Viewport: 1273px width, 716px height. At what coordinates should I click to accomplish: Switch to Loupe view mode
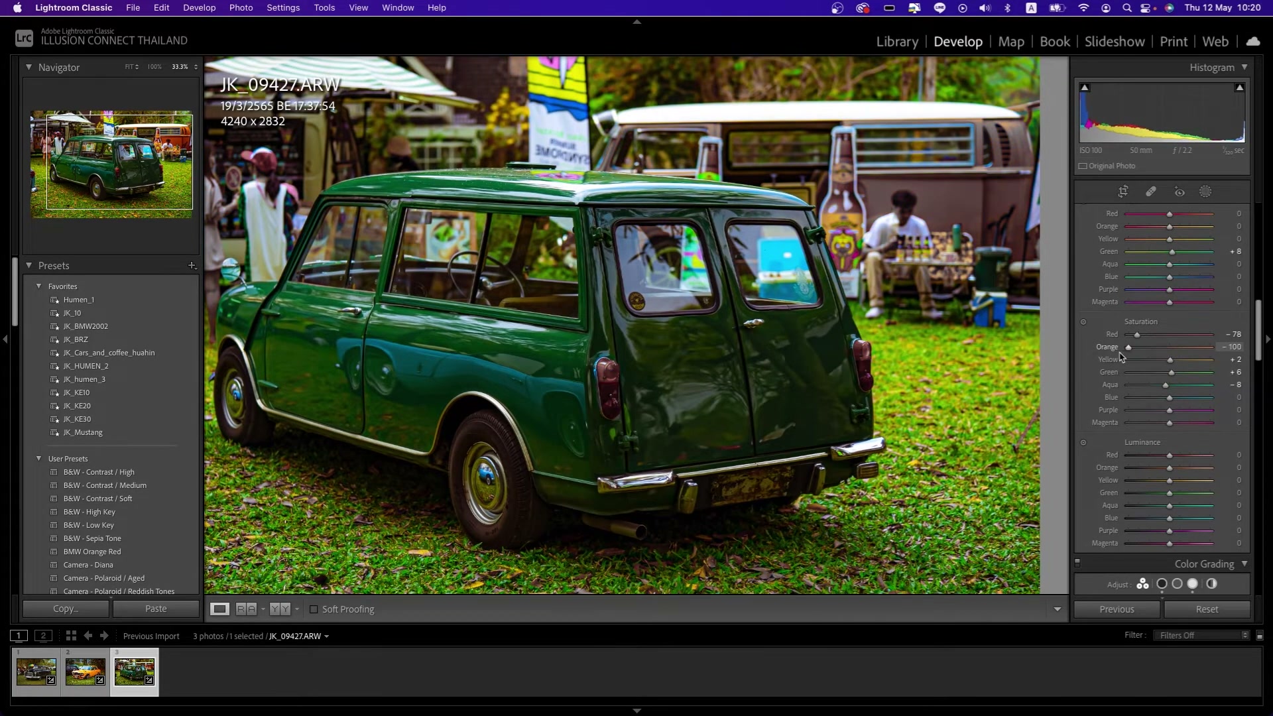219,609
